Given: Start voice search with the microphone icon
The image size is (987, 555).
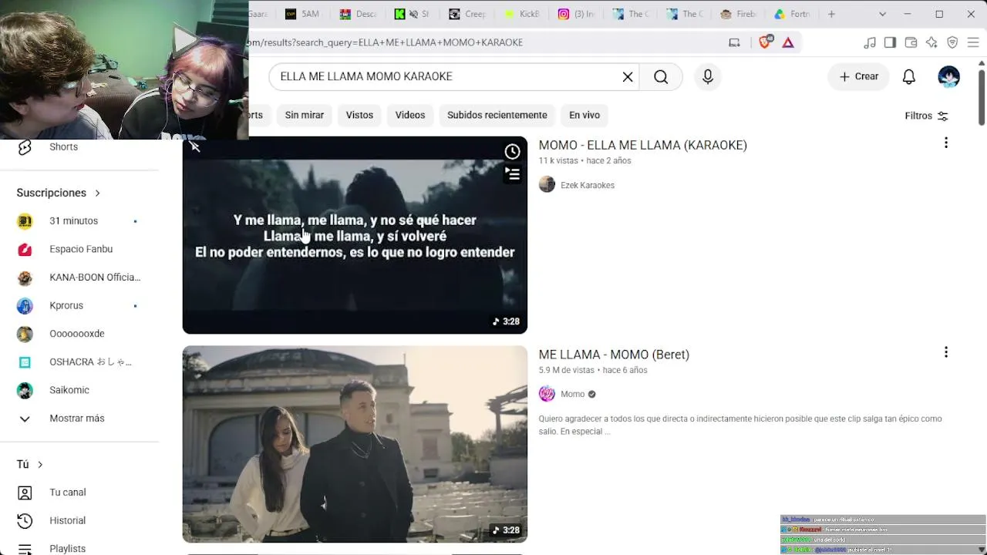Looking at the screenshot, I should click(708, 76).
